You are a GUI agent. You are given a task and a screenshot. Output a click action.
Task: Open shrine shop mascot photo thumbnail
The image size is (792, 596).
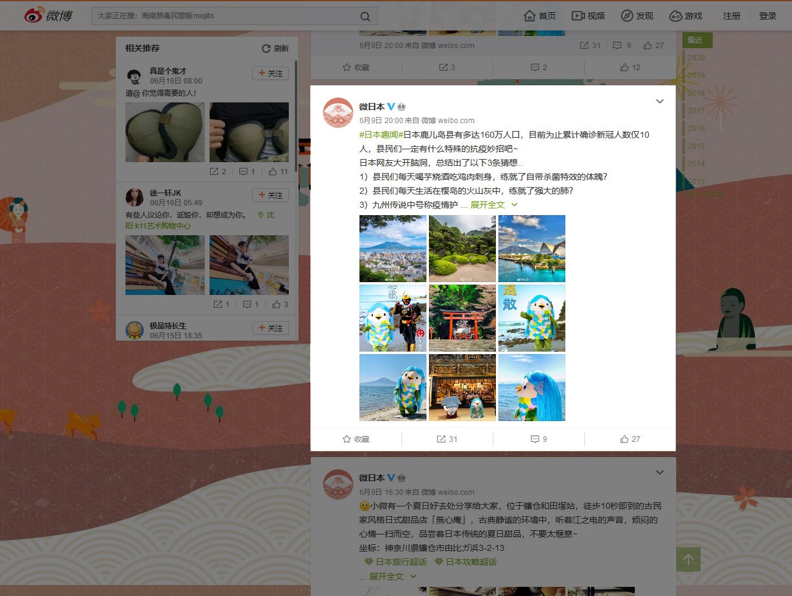click(x=462, y=388)
